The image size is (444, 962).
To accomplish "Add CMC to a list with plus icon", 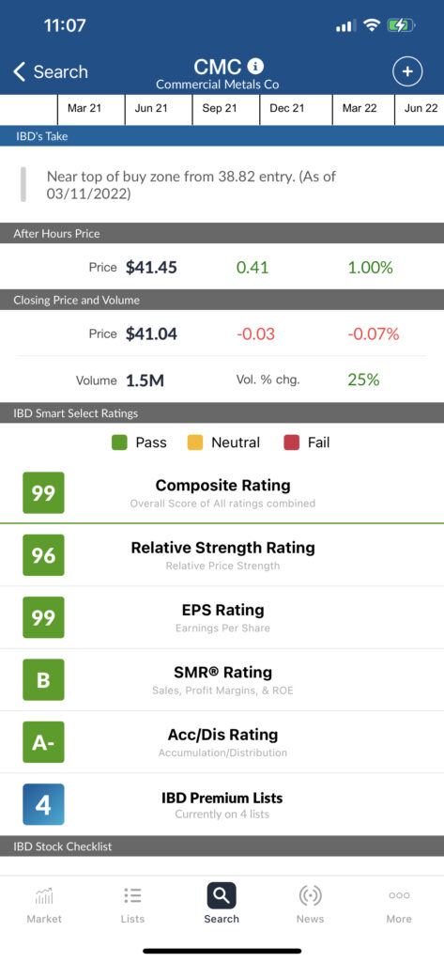I will pyautogui.click(x=407, y=71).
